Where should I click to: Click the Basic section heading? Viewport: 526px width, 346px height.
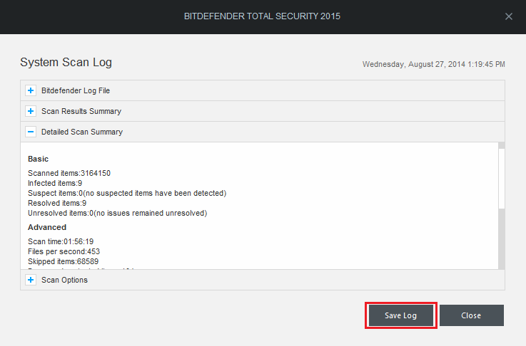point(39,159)
